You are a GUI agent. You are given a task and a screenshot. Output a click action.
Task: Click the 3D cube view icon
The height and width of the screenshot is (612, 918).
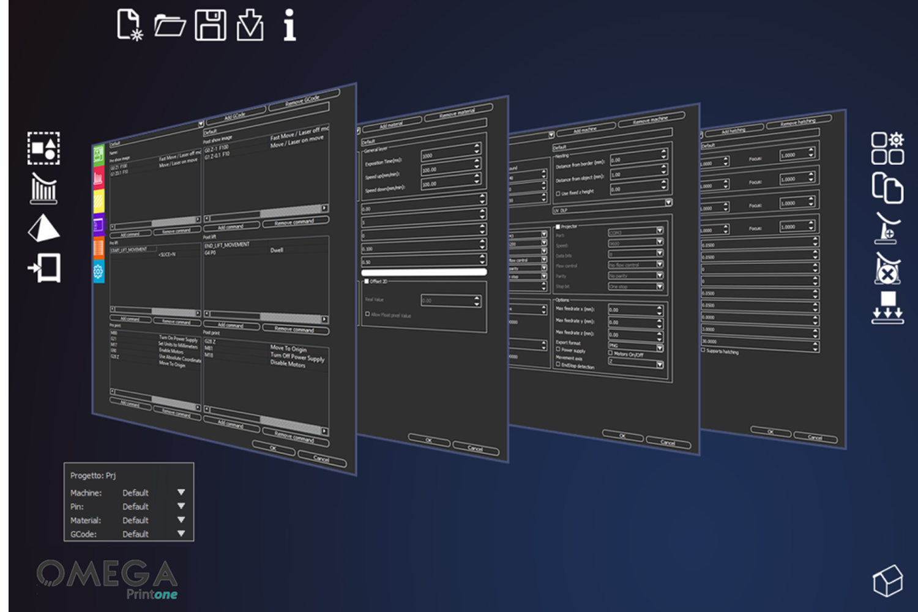887,580
